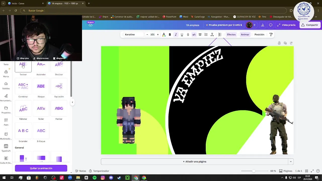Click the Compartir button
Image resolution: width=322 pixels, height=181 pixels.
coord(310,25)
